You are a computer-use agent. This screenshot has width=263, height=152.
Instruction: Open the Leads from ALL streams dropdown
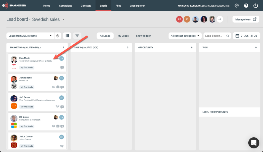pyautogui.click(x=30, y=36)
